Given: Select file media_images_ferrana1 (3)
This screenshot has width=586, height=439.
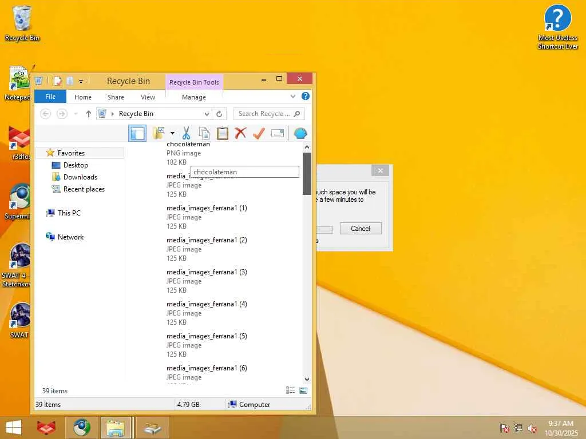Looking at the screenshot, I should (207, 281).
